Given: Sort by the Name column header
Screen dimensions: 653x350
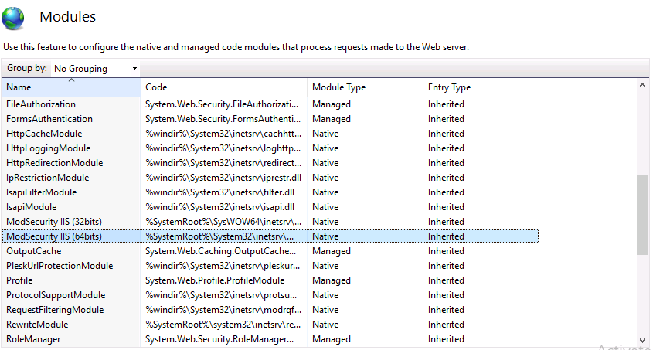Looking at the screenshot, I should click(x=71, y=87).
